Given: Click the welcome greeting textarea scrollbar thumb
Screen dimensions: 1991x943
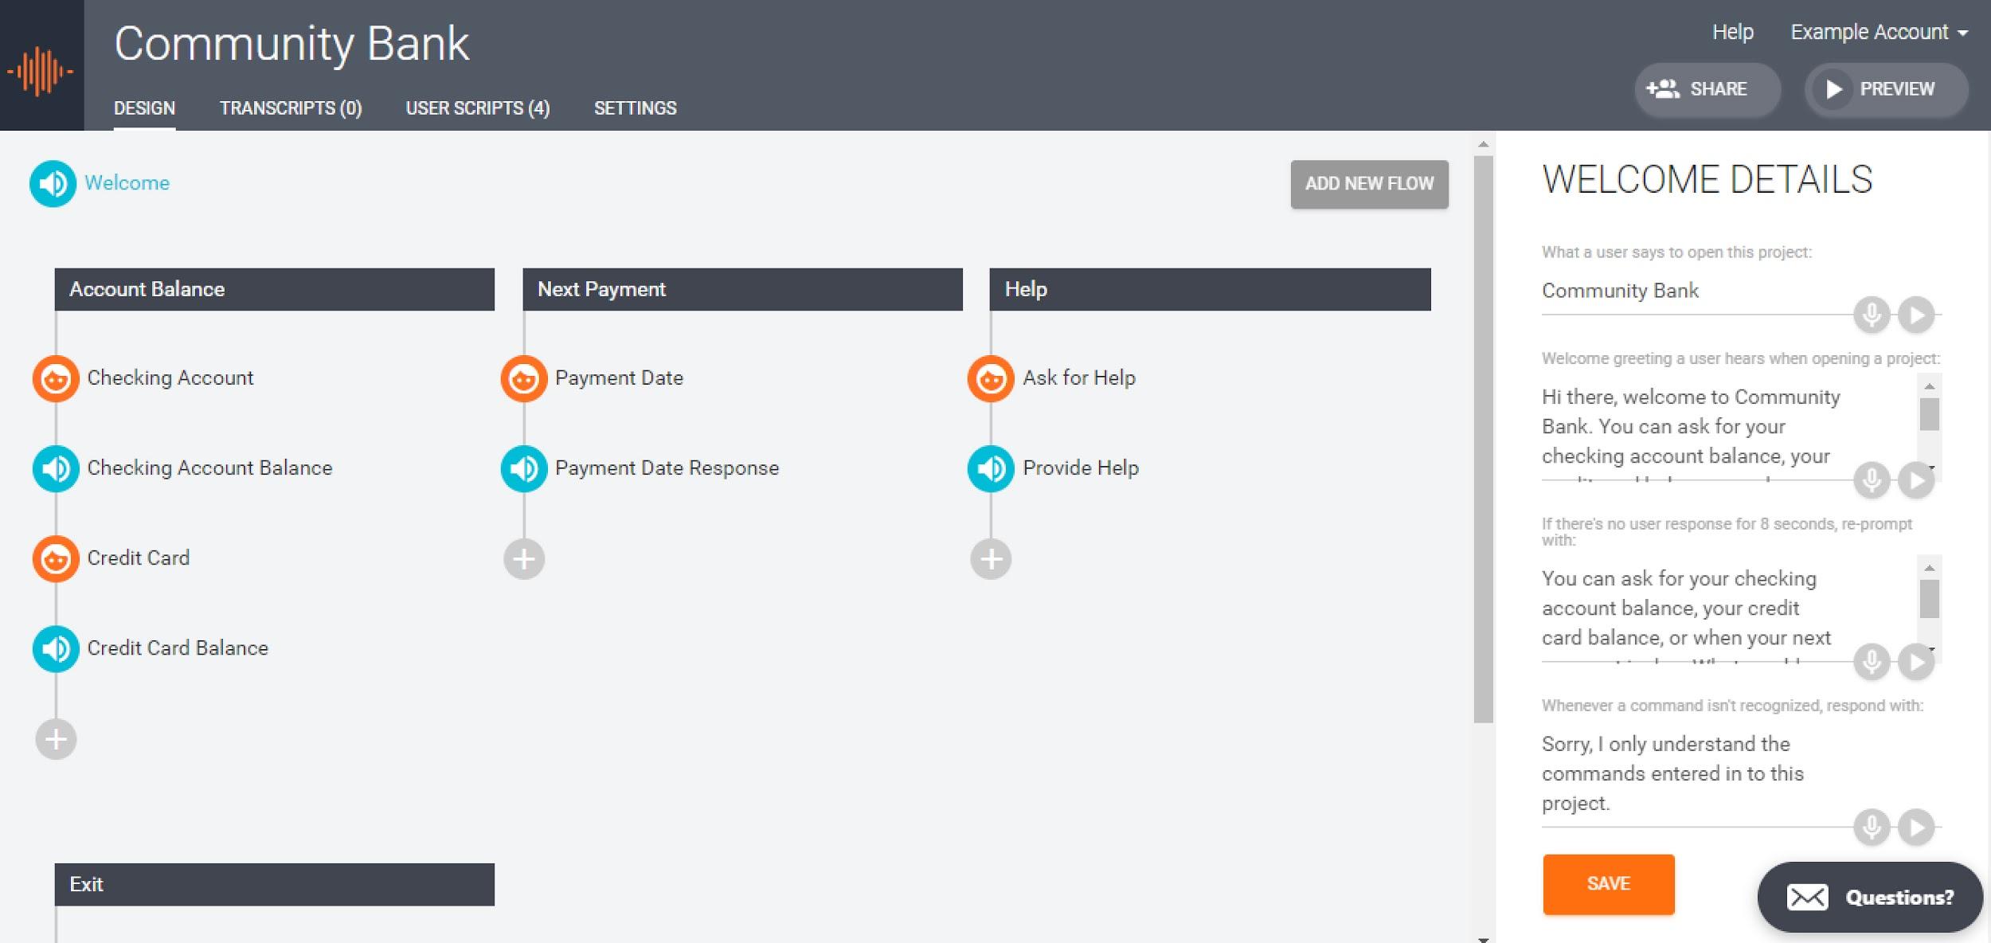Looking at the screenshot, I should coord(1929,414).
